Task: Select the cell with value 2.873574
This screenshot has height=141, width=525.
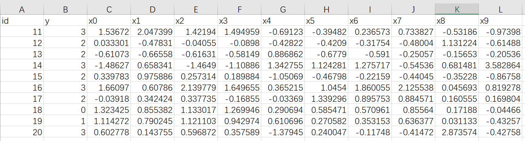Action: tap(457, 132)
